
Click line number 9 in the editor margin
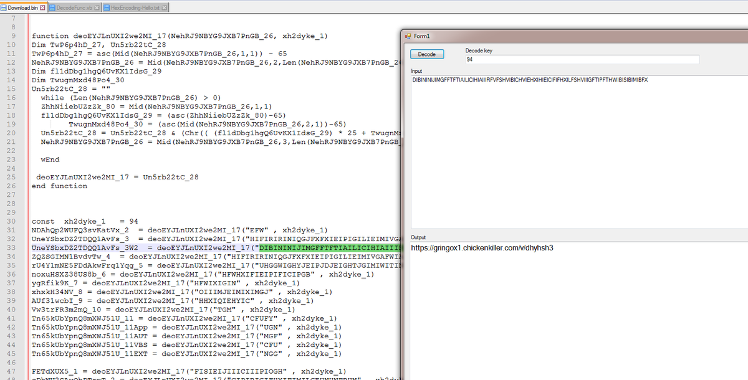(x=14, y=36)
